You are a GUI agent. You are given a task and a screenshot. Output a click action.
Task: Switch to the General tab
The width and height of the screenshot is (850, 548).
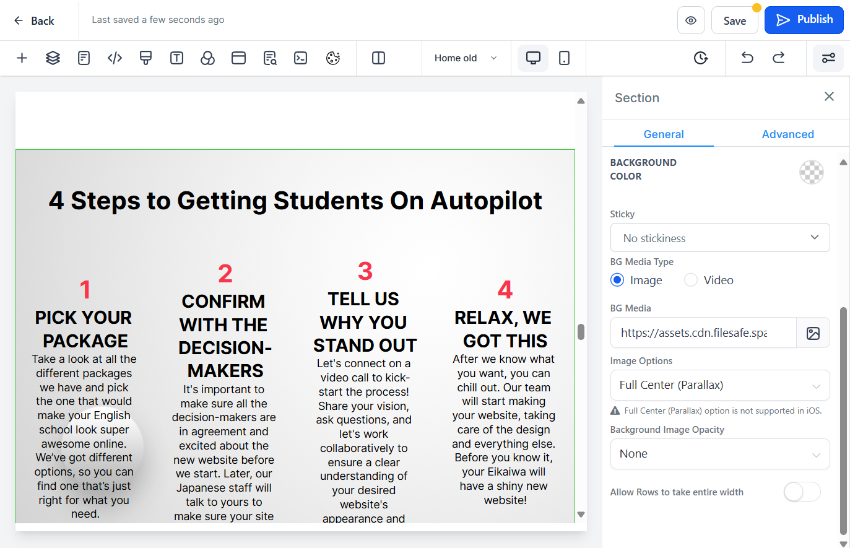point(664,134)
